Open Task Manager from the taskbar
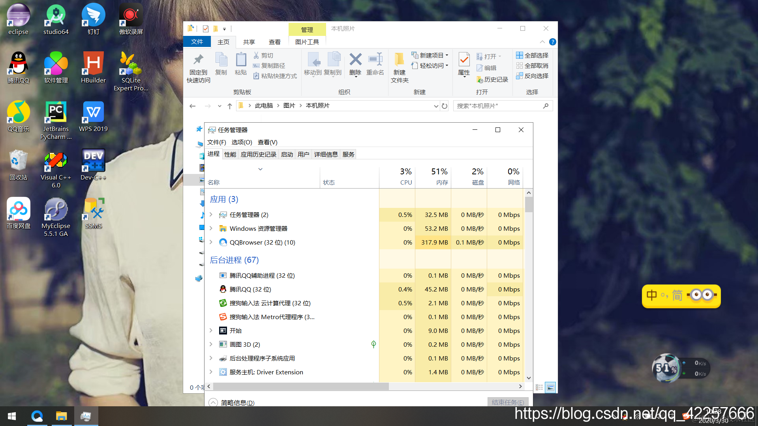Screen dimensions: 758x426 (x=86, y=416)
